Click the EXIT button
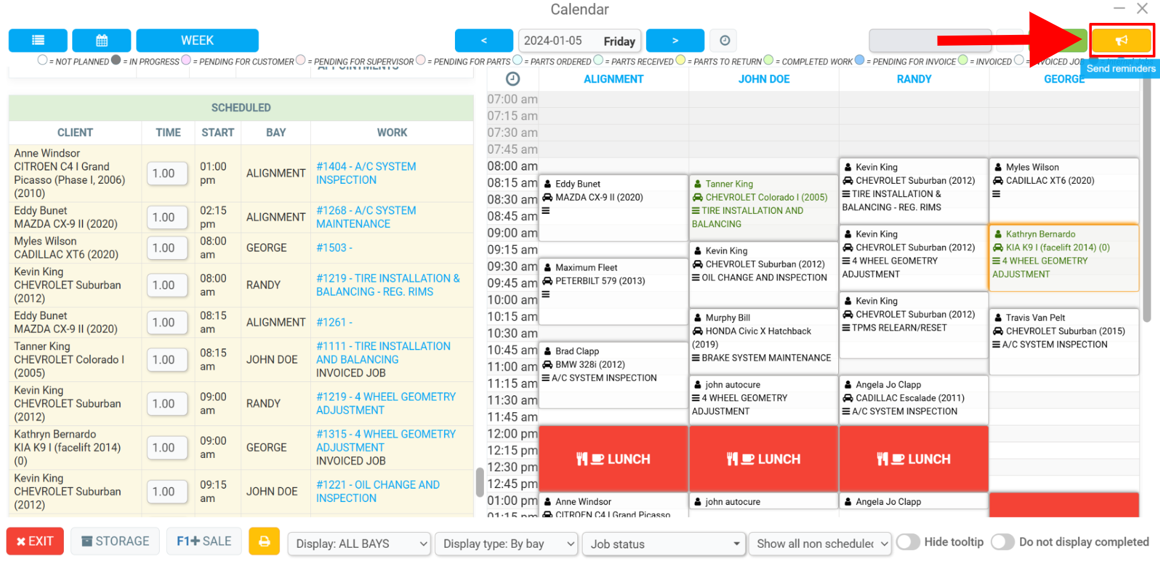 (35, 541)
